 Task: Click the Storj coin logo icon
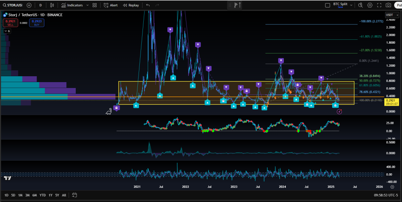pos(5,15)
